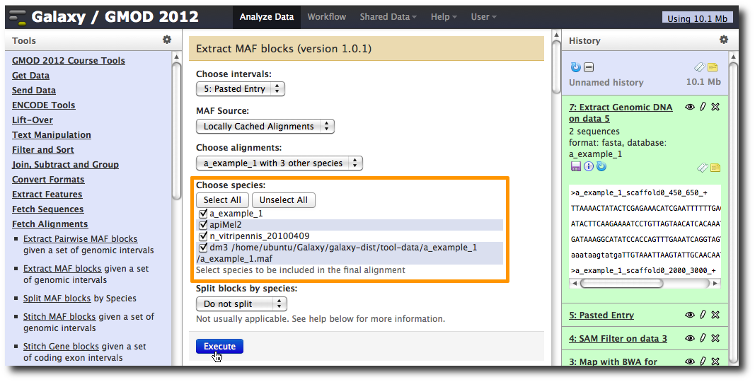Open the Split blocks by species dropdown
Screen dimensions: 755x382
[x=241, y=304]
